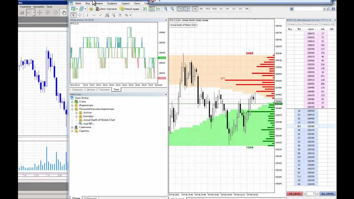Open the Вид menu
Image resolution: width=354 pixels, height=199 pixels.
[x=88, y=3]
